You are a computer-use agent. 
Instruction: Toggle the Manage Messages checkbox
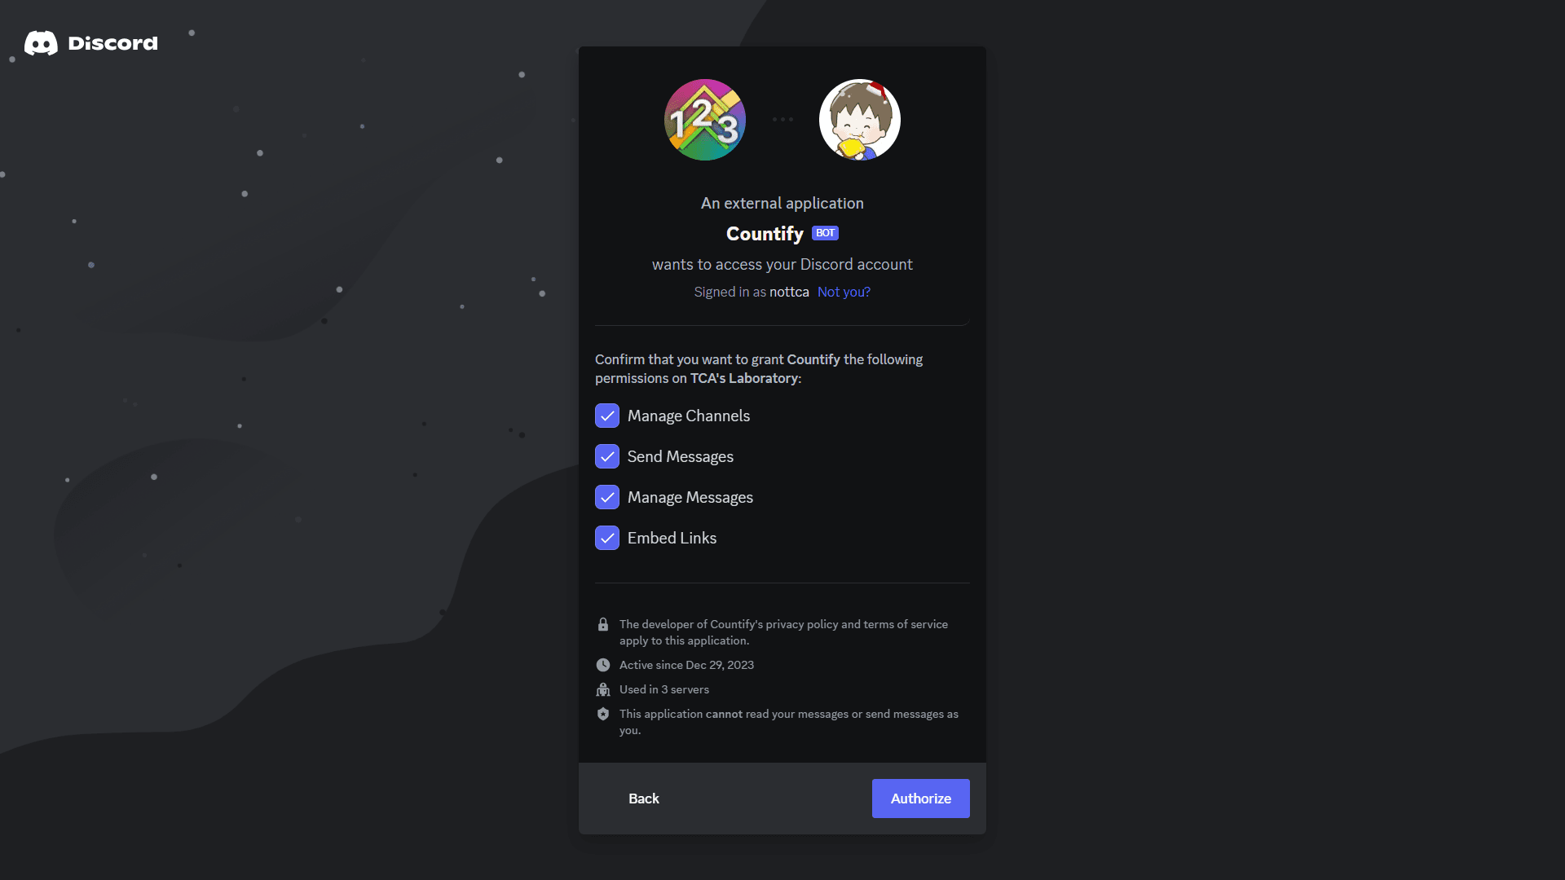(607, 498)
